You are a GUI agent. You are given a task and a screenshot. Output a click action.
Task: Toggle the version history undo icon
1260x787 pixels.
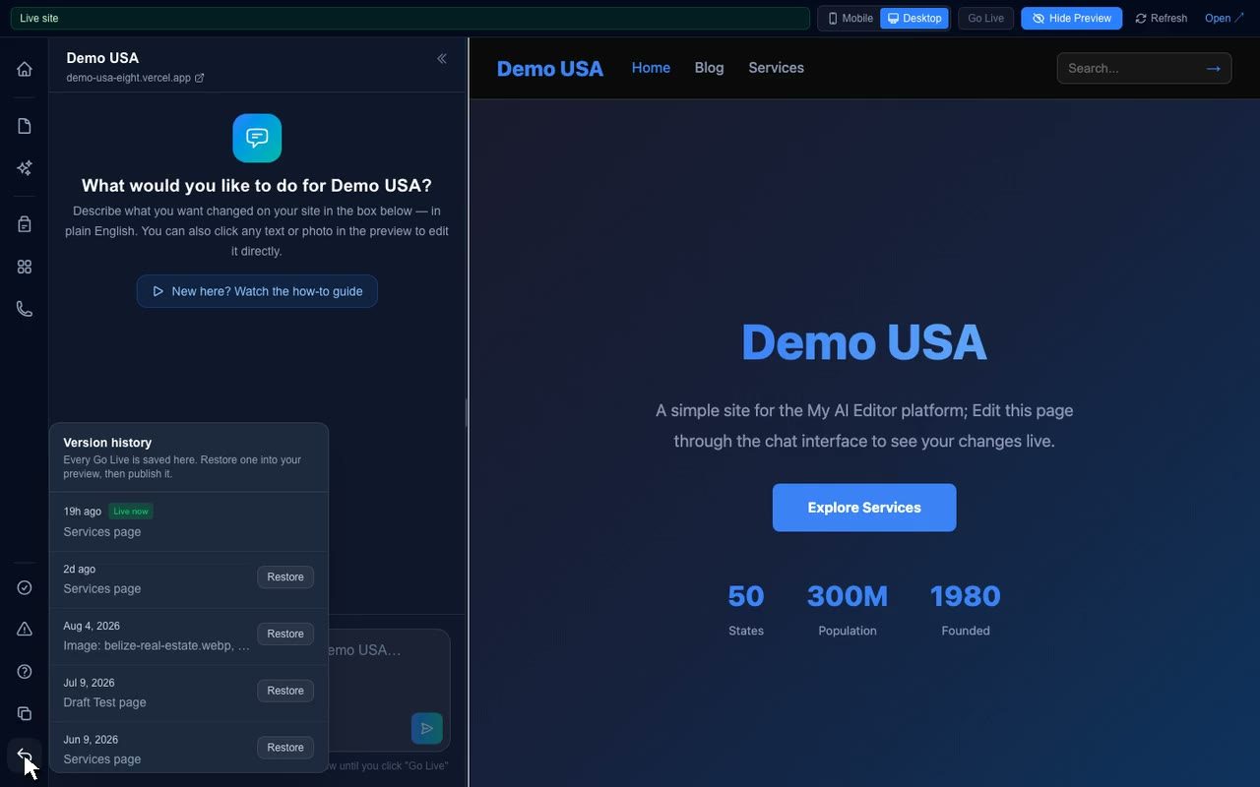(25, 756)
